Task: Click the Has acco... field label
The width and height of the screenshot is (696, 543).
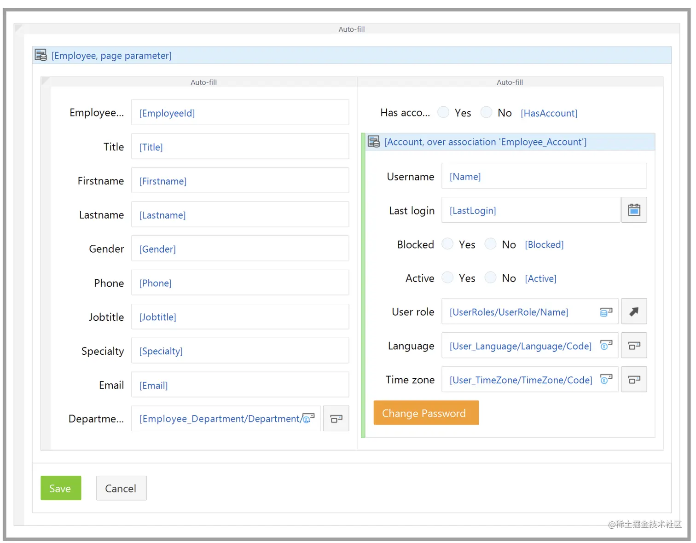Action: coord(405,113)
